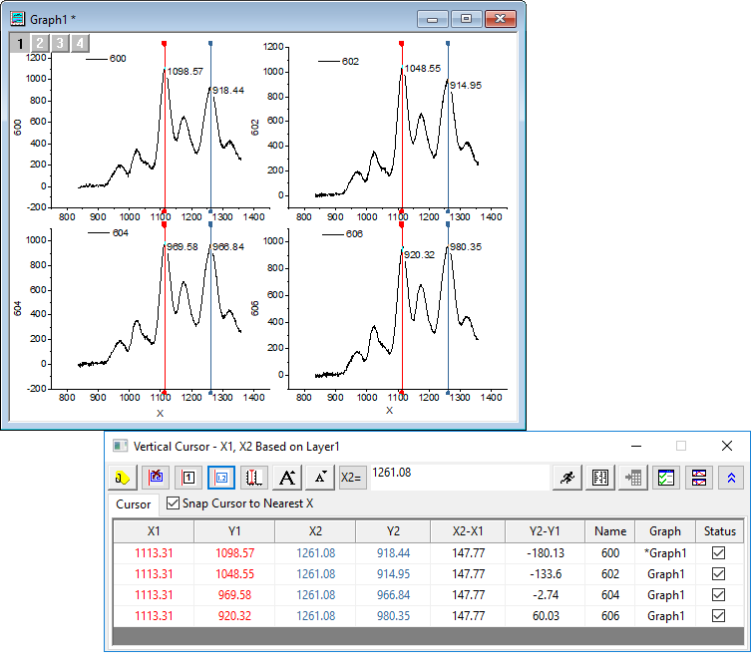Click the running man go-to icon
This screenshot has height=669, width=751.
[567, 478]
